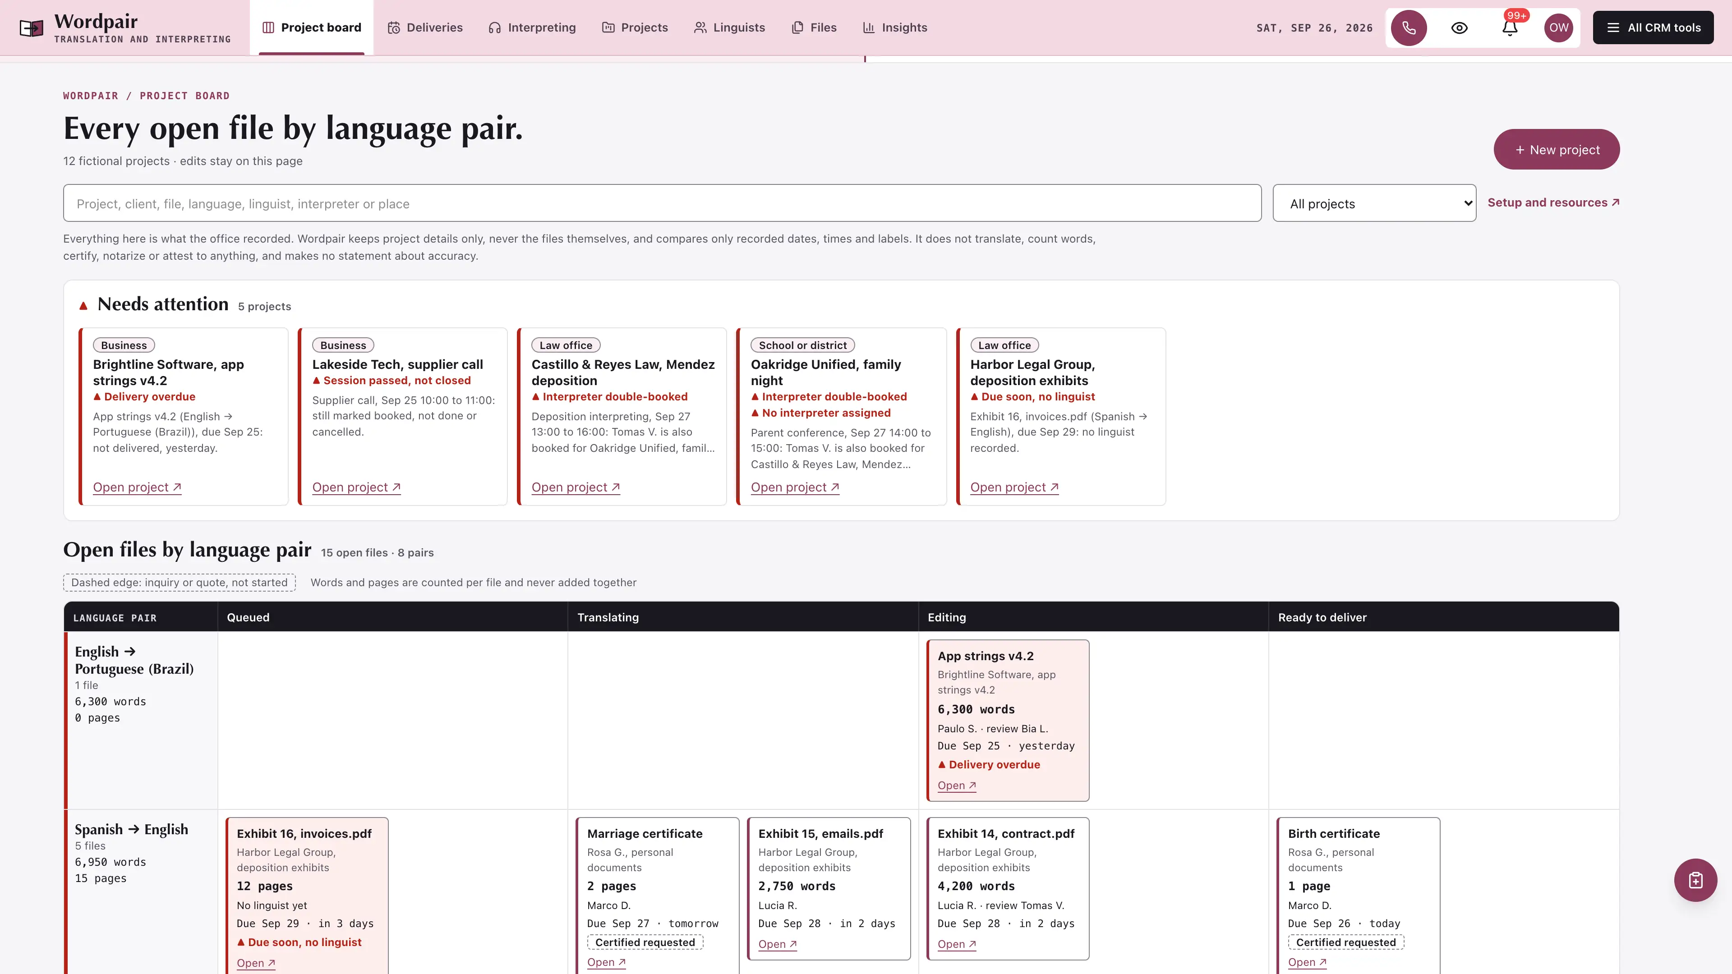Open the Birth certificate file
Image resolution: width=1732 pixels, height=974 pixels.
[1307, 962]
